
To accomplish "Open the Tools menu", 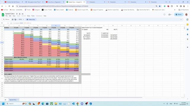I will pyautogui.click(x=33, y=16).
